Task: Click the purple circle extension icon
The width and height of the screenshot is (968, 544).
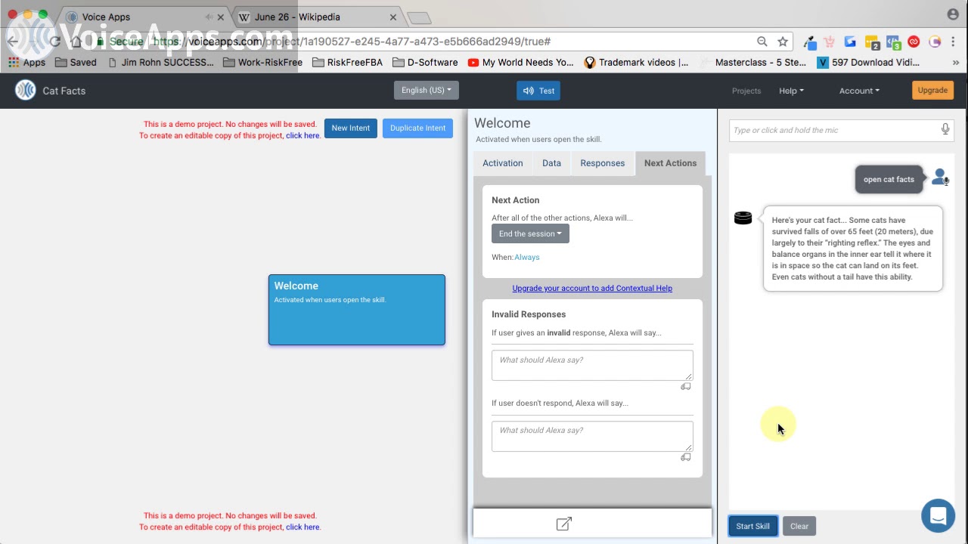Action: click(935, 42)
